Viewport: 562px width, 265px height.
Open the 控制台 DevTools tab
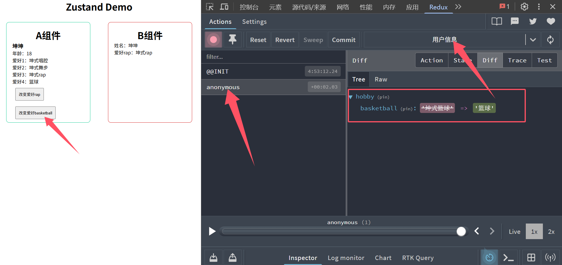(x=249, y=7)
